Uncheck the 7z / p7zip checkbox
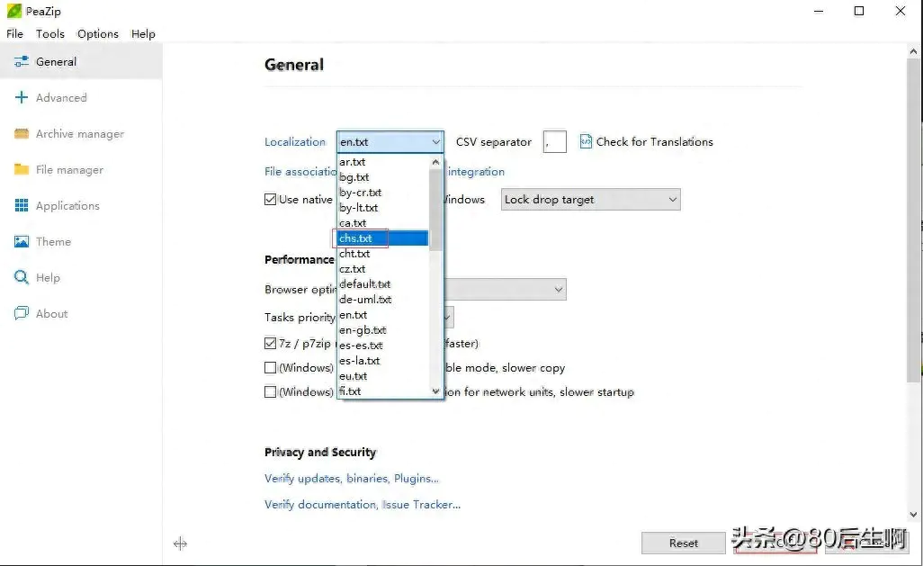The height and width of the screenshot is (566, 923). pos(271,344)
